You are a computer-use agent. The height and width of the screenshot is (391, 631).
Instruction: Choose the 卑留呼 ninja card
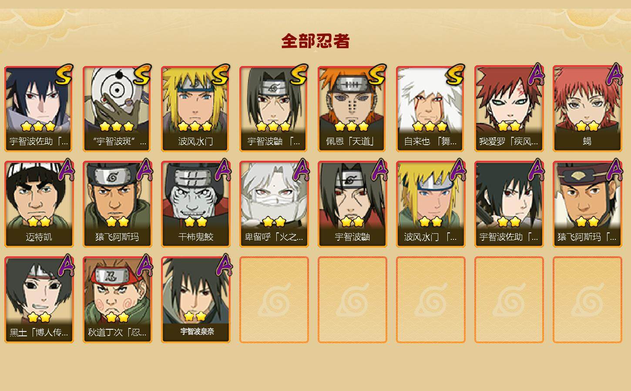click(x=274, y=204)
